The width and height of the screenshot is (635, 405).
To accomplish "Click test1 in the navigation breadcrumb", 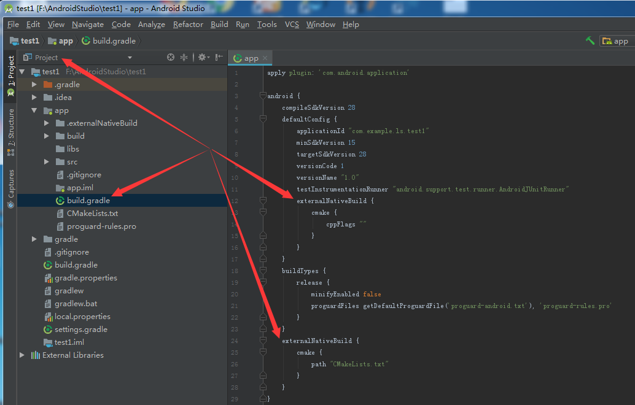I will tap(25, 41).
